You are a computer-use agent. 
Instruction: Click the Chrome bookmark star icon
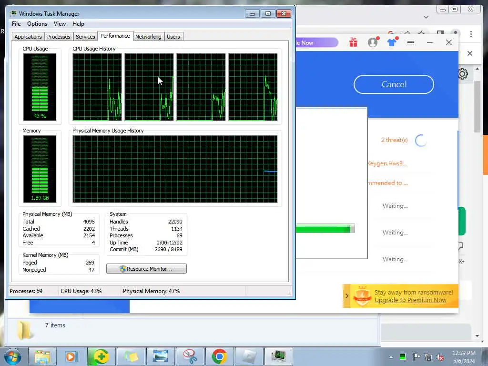pos(421,32)
